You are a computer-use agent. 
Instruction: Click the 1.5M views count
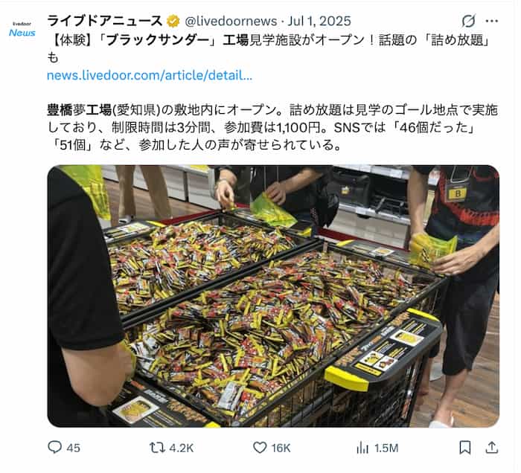386,448
